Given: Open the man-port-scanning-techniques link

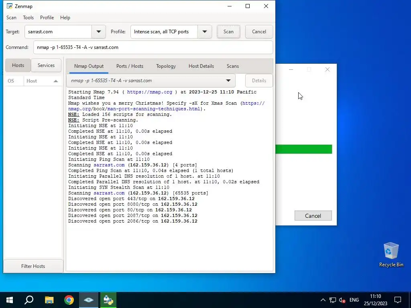Looking at the screenshot, I should pyautogui.click(x=153, y=109).
